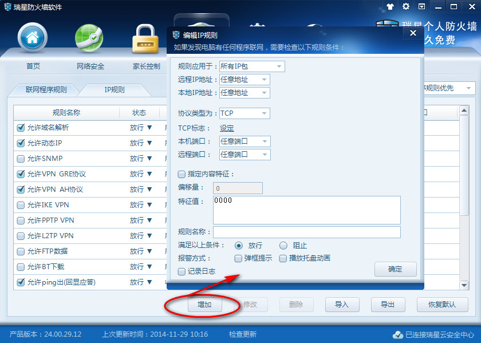Viewport: 481px width, 343px height.
Task: Open the 网络安全 globe icon
Action: (90, 38)
